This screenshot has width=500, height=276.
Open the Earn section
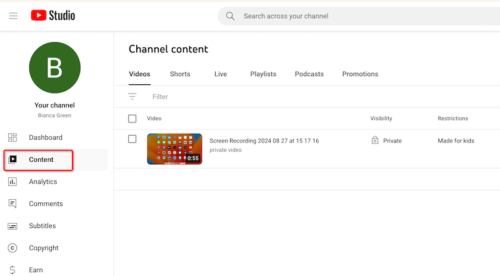coord(36,270)
